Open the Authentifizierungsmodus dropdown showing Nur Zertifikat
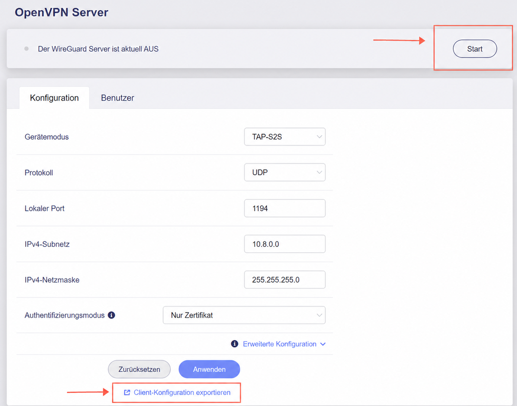Screen dimensions: 517x406 coord(244,315)
